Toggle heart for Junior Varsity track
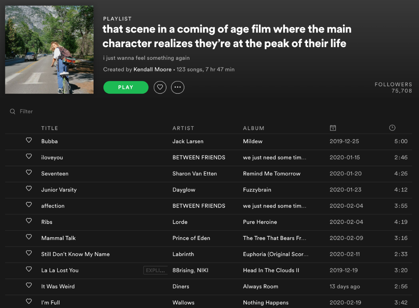Viewport: 419px width, 308px height. tap(29, 188)
